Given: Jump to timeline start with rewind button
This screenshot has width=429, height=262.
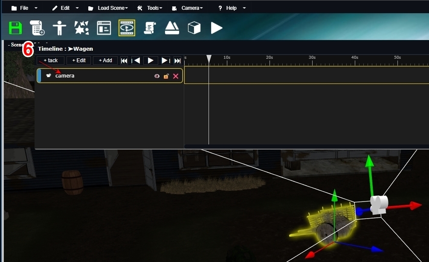Looking at the screenshot, I should [x=124, y=60].
